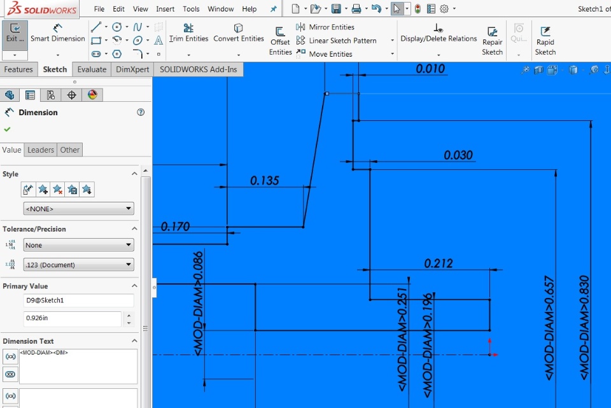This screenshot has height=408, width=611.
Task: Collapse the Style section
Action: [134, 173]
